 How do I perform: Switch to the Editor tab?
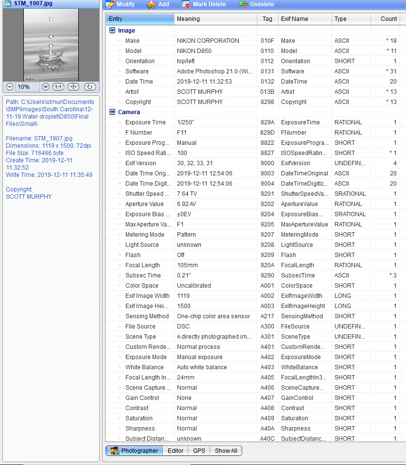coord(176,451)
